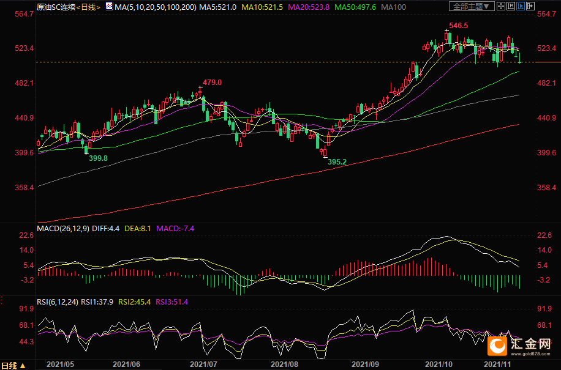Click the 2021/07 date label

203,364
